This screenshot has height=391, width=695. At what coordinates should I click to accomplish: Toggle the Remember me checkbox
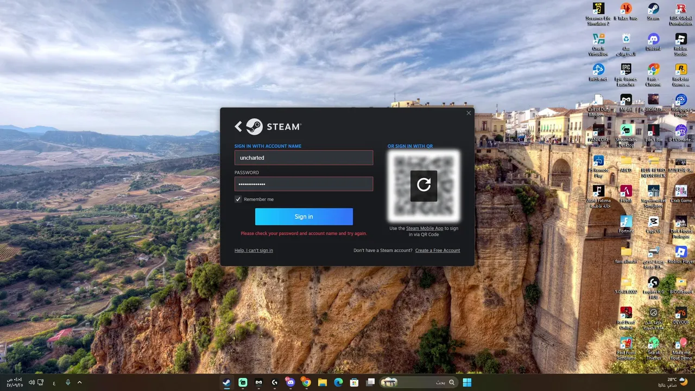(238, 199)
